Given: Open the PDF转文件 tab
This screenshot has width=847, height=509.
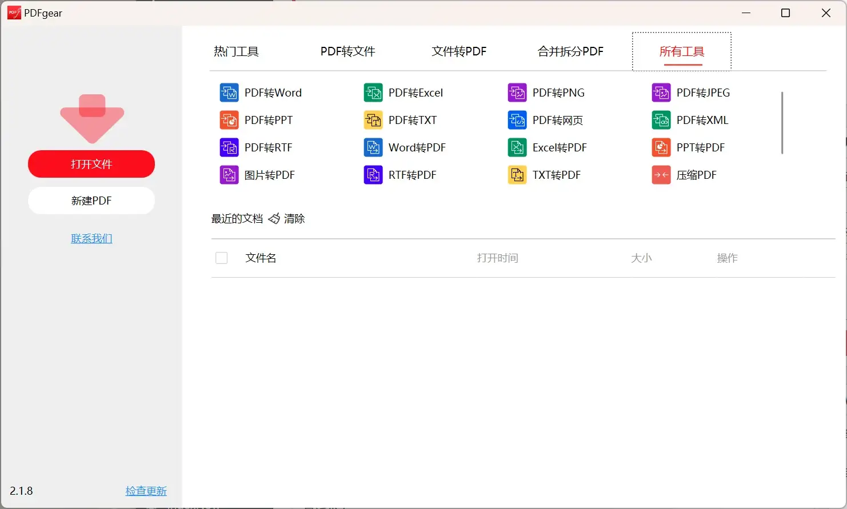Looking at the screenshot, I should [x=347, y=51].
